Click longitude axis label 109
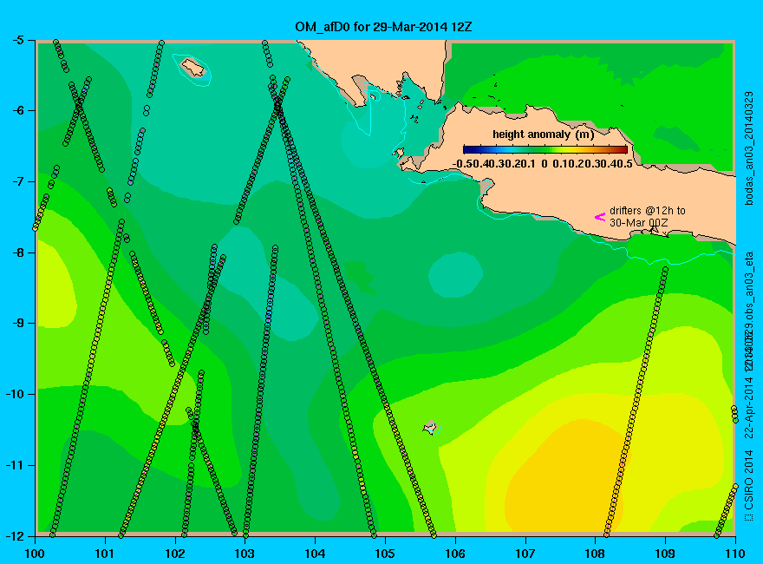Screen dimensions: 763x564 (665, 554)
